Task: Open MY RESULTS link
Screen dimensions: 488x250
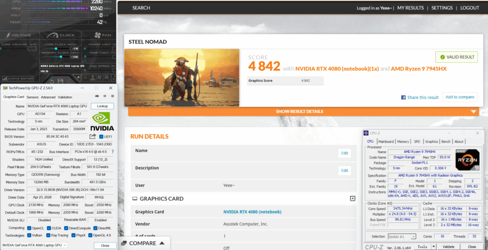Action: (410, 8)
